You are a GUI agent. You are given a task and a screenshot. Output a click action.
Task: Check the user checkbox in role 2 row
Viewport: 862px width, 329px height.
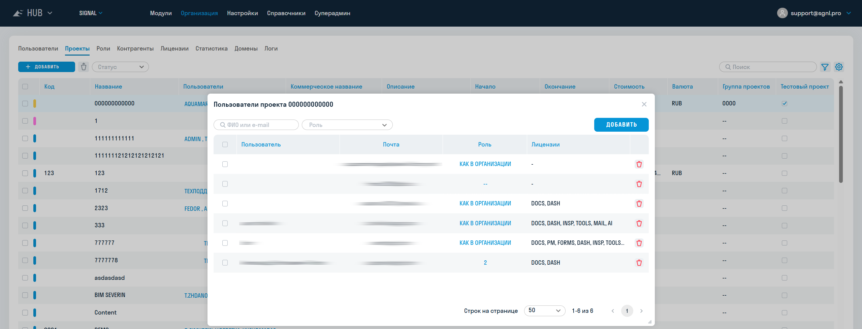click(225, 263)
